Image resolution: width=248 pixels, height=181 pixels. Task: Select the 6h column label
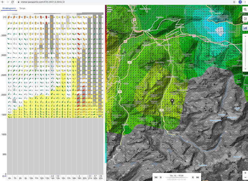[10, 178]
